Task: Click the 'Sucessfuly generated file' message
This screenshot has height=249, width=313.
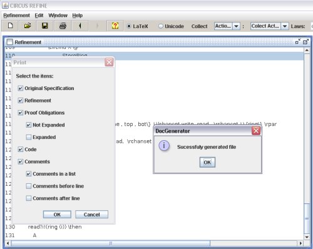Action: pyautogui.click(x=207, y=147)
